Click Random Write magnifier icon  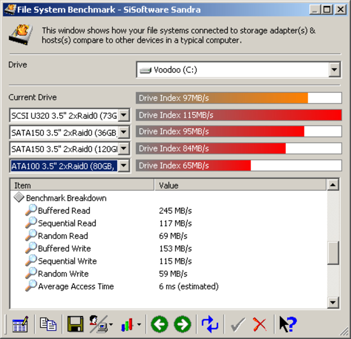click(31, 273)
